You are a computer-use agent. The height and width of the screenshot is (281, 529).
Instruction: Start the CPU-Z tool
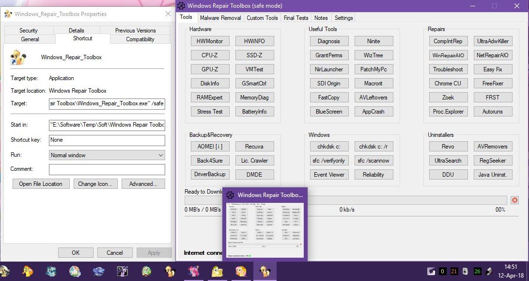[x=210, y=55]
